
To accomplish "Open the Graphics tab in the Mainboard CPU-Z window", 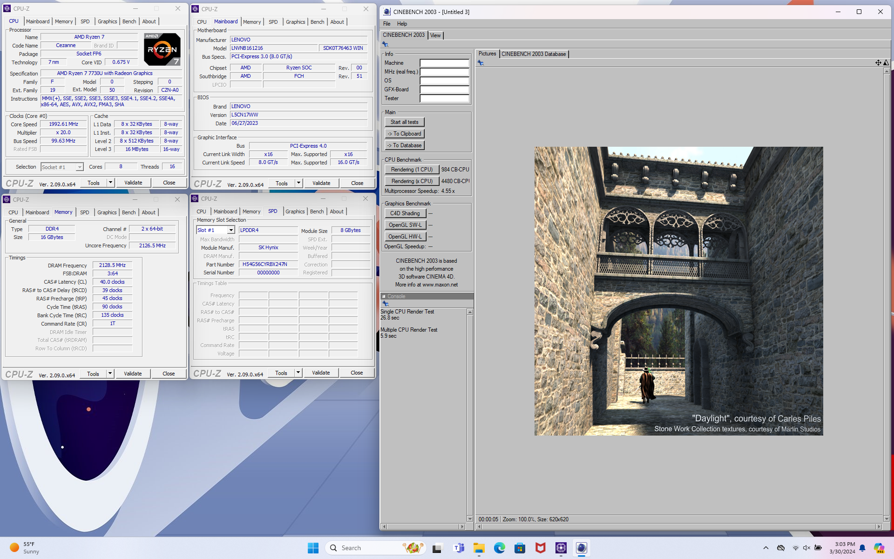I will click(295, 22).
